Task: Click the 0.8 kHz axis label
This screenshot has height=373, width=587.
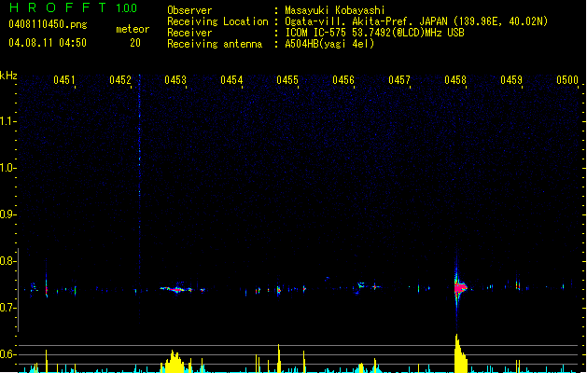Action: pyautogui.click(x=7, y=261)
